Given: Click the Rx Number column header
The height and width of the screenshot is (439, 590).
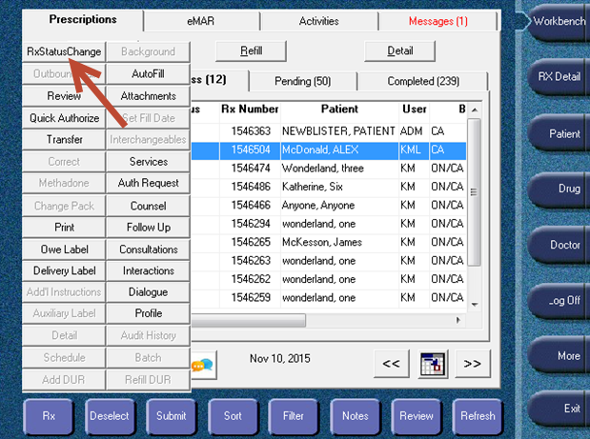Looking at the screenshot, I should (x=250, y=110).
